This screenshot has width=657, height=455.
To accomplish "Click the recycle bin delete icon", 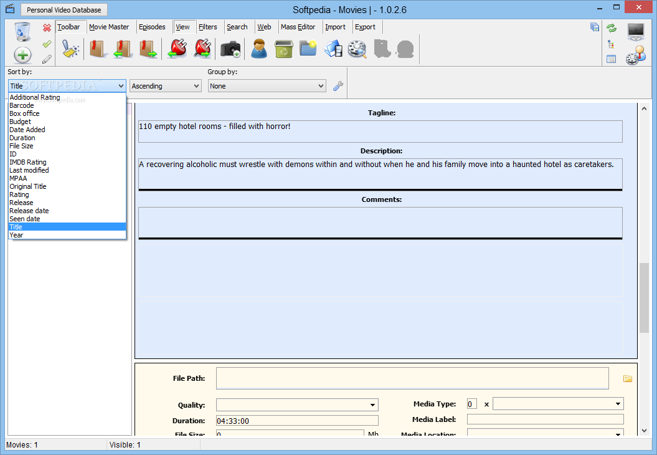I will 22,31.
